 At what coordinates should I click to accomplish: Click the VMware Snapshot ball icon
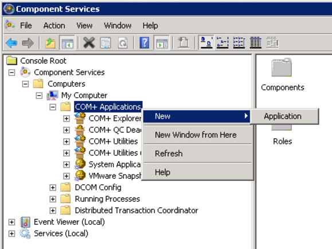tap(80, 176)
